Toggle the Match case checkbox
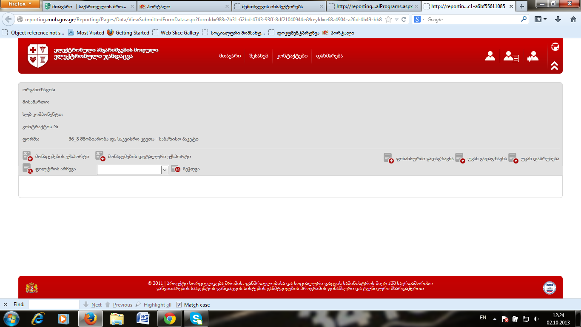The height and width of the screenshot is (327, 581). pos(179,305)
